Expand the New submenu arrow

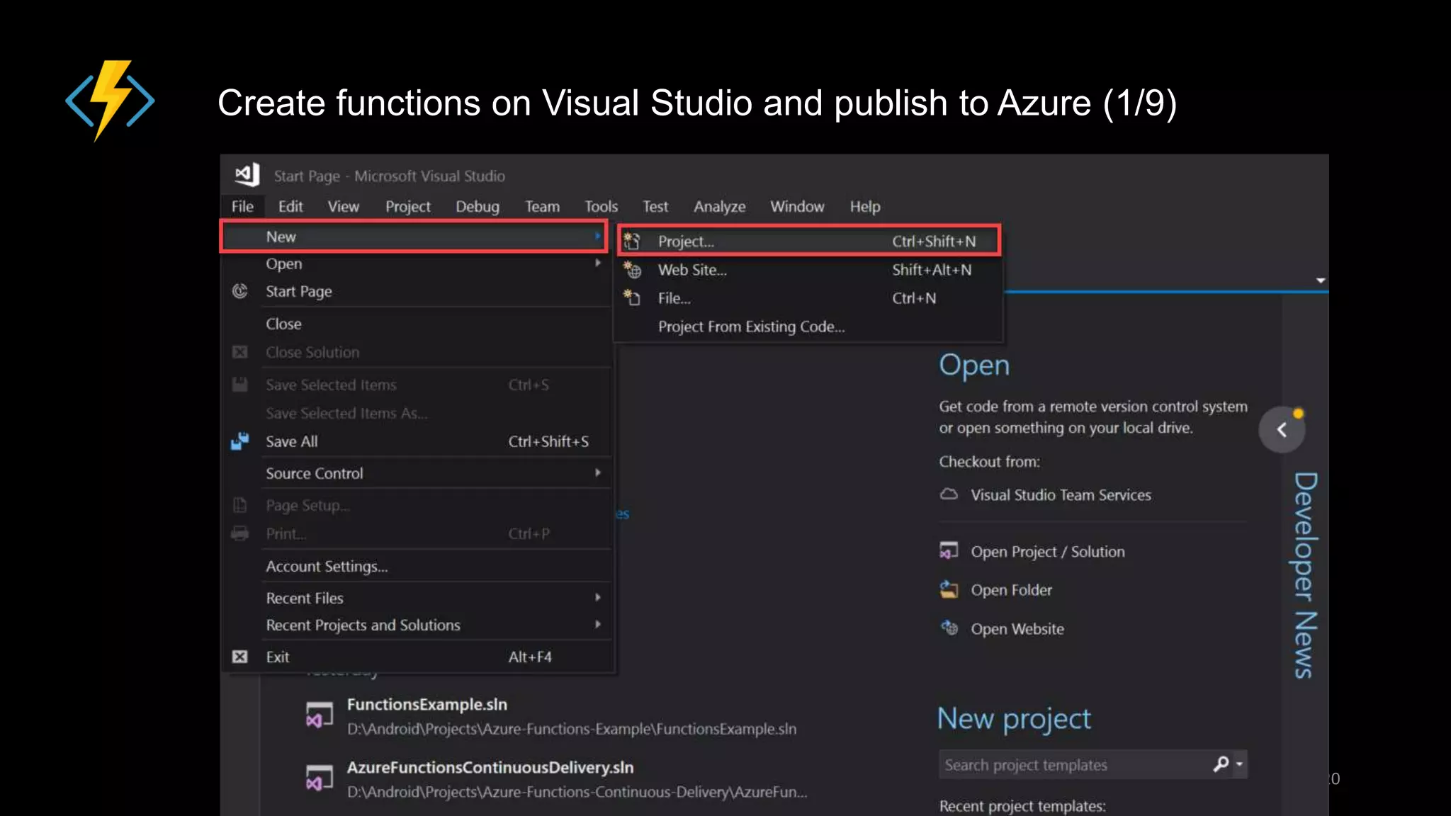pos(598,237)
